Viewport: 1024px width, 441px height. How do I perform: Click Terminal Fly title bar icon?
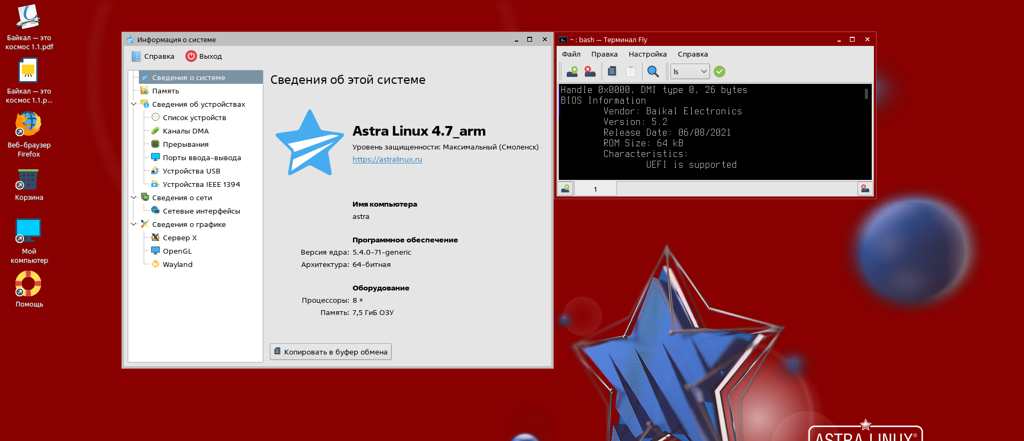(x=563, y=40)
